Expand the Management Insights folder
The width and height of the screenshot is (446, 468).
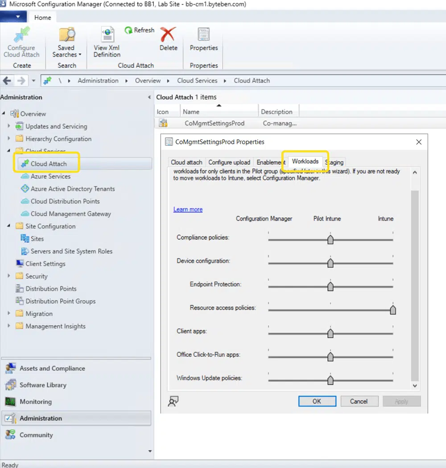coord(9,326)
